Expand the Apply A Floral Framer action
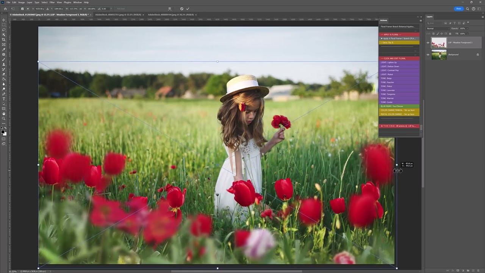The height and width of the screenshot is (273, 485). click(382, 39)
